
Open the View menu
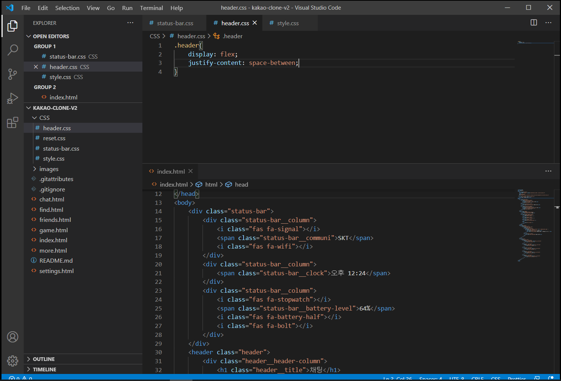point(93,8)
